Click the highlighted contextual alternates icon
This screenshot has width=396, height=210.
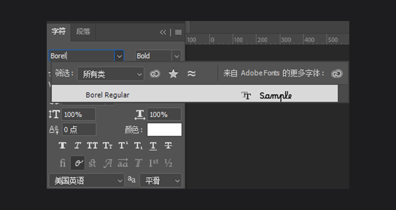pos(78,163)
